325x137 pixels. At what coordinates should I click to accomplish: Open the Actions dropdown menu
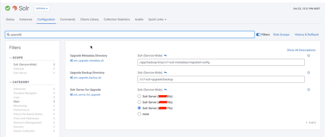[42, 8]
